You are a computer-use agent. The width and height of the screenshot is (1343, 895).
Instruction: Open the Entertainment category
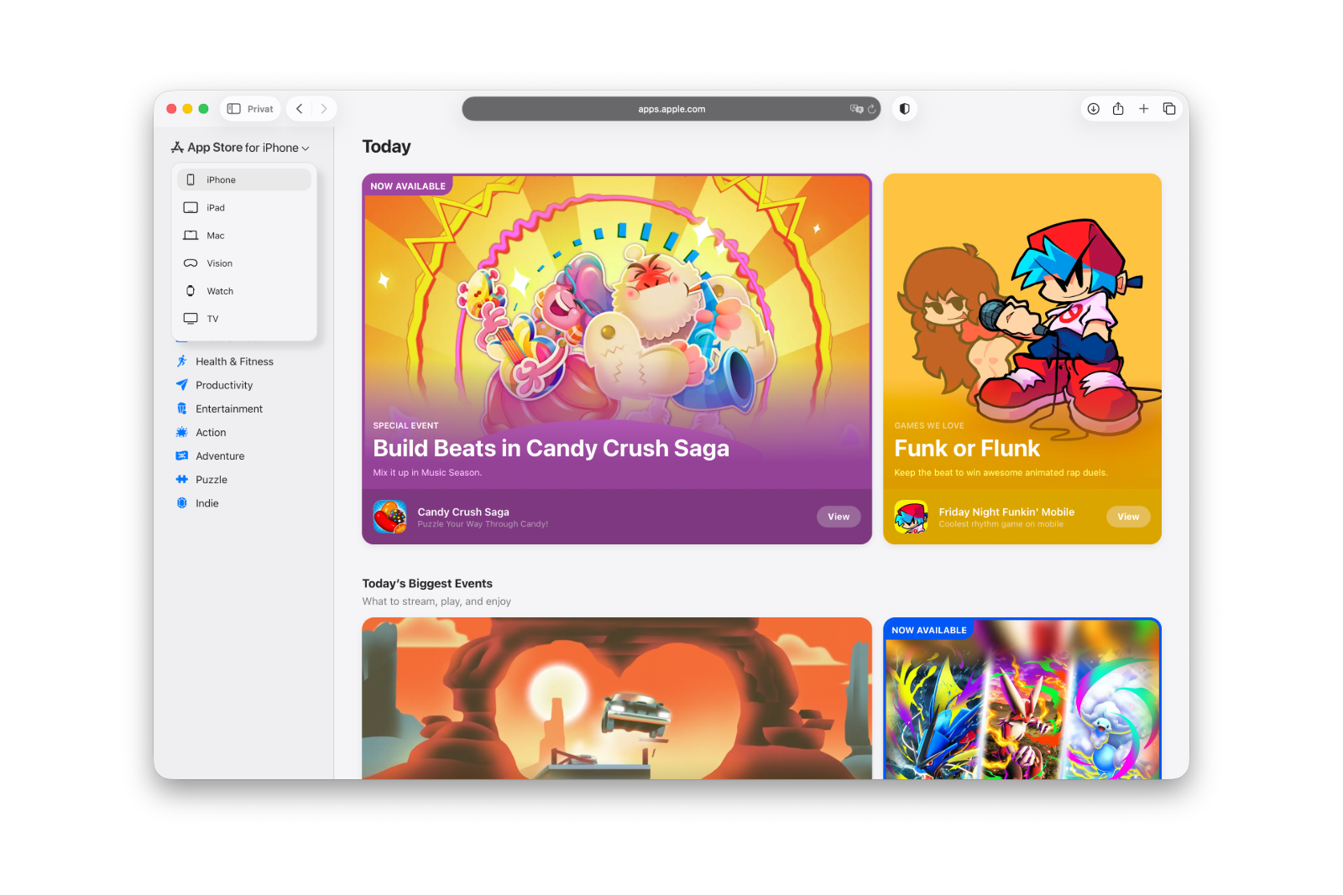[229, 408]
